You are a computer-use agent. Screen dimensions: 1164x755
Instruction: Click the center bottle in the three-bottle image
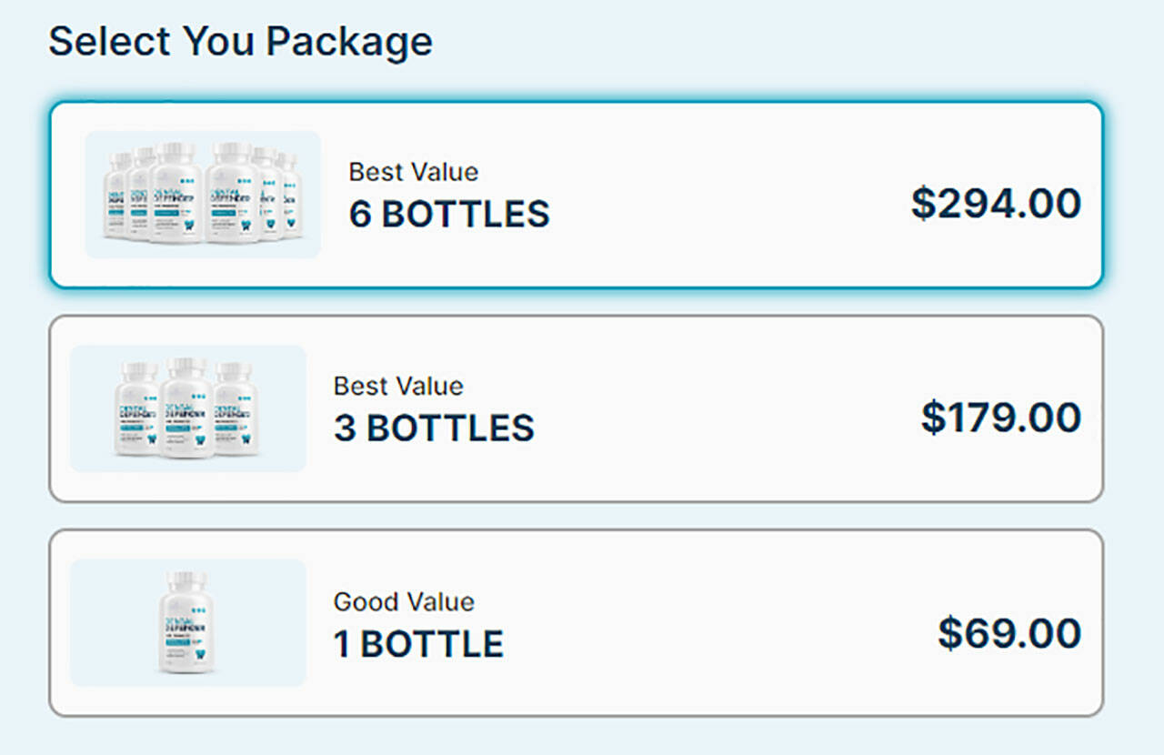[187, 409]
